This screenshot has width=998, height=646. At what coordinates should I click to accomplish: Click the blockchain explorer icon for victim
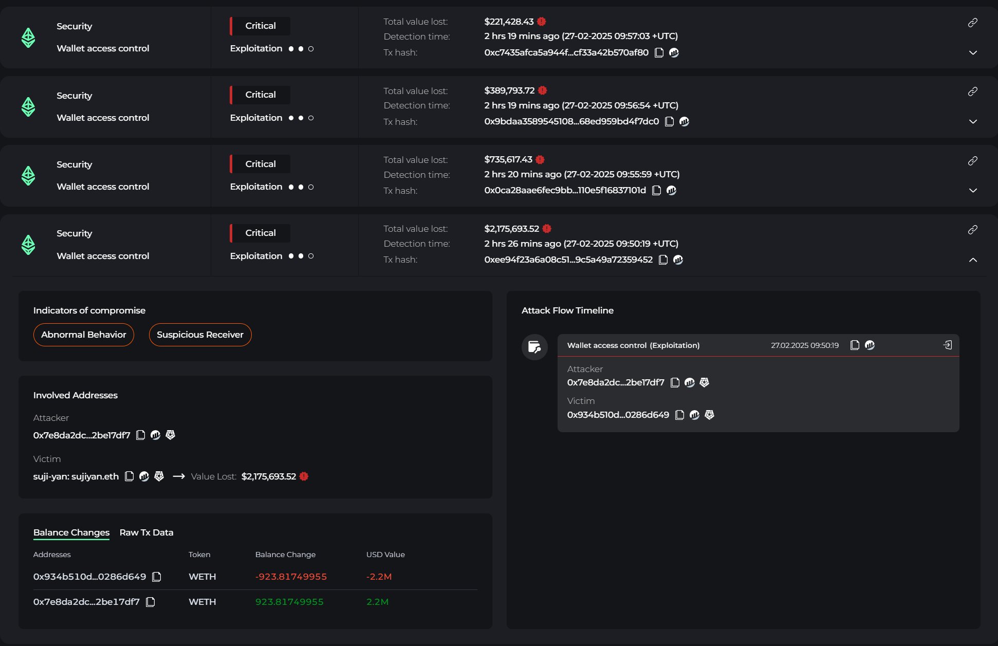point(144,476)
